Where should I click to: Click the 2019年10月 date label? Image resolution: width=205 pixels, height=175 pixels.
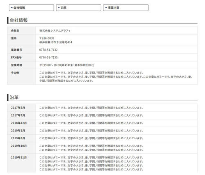coord(19,146)
